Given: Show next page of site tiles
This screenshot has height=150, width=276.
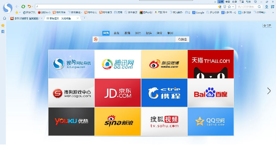Looking at the screenshot, I should point(269,91).
